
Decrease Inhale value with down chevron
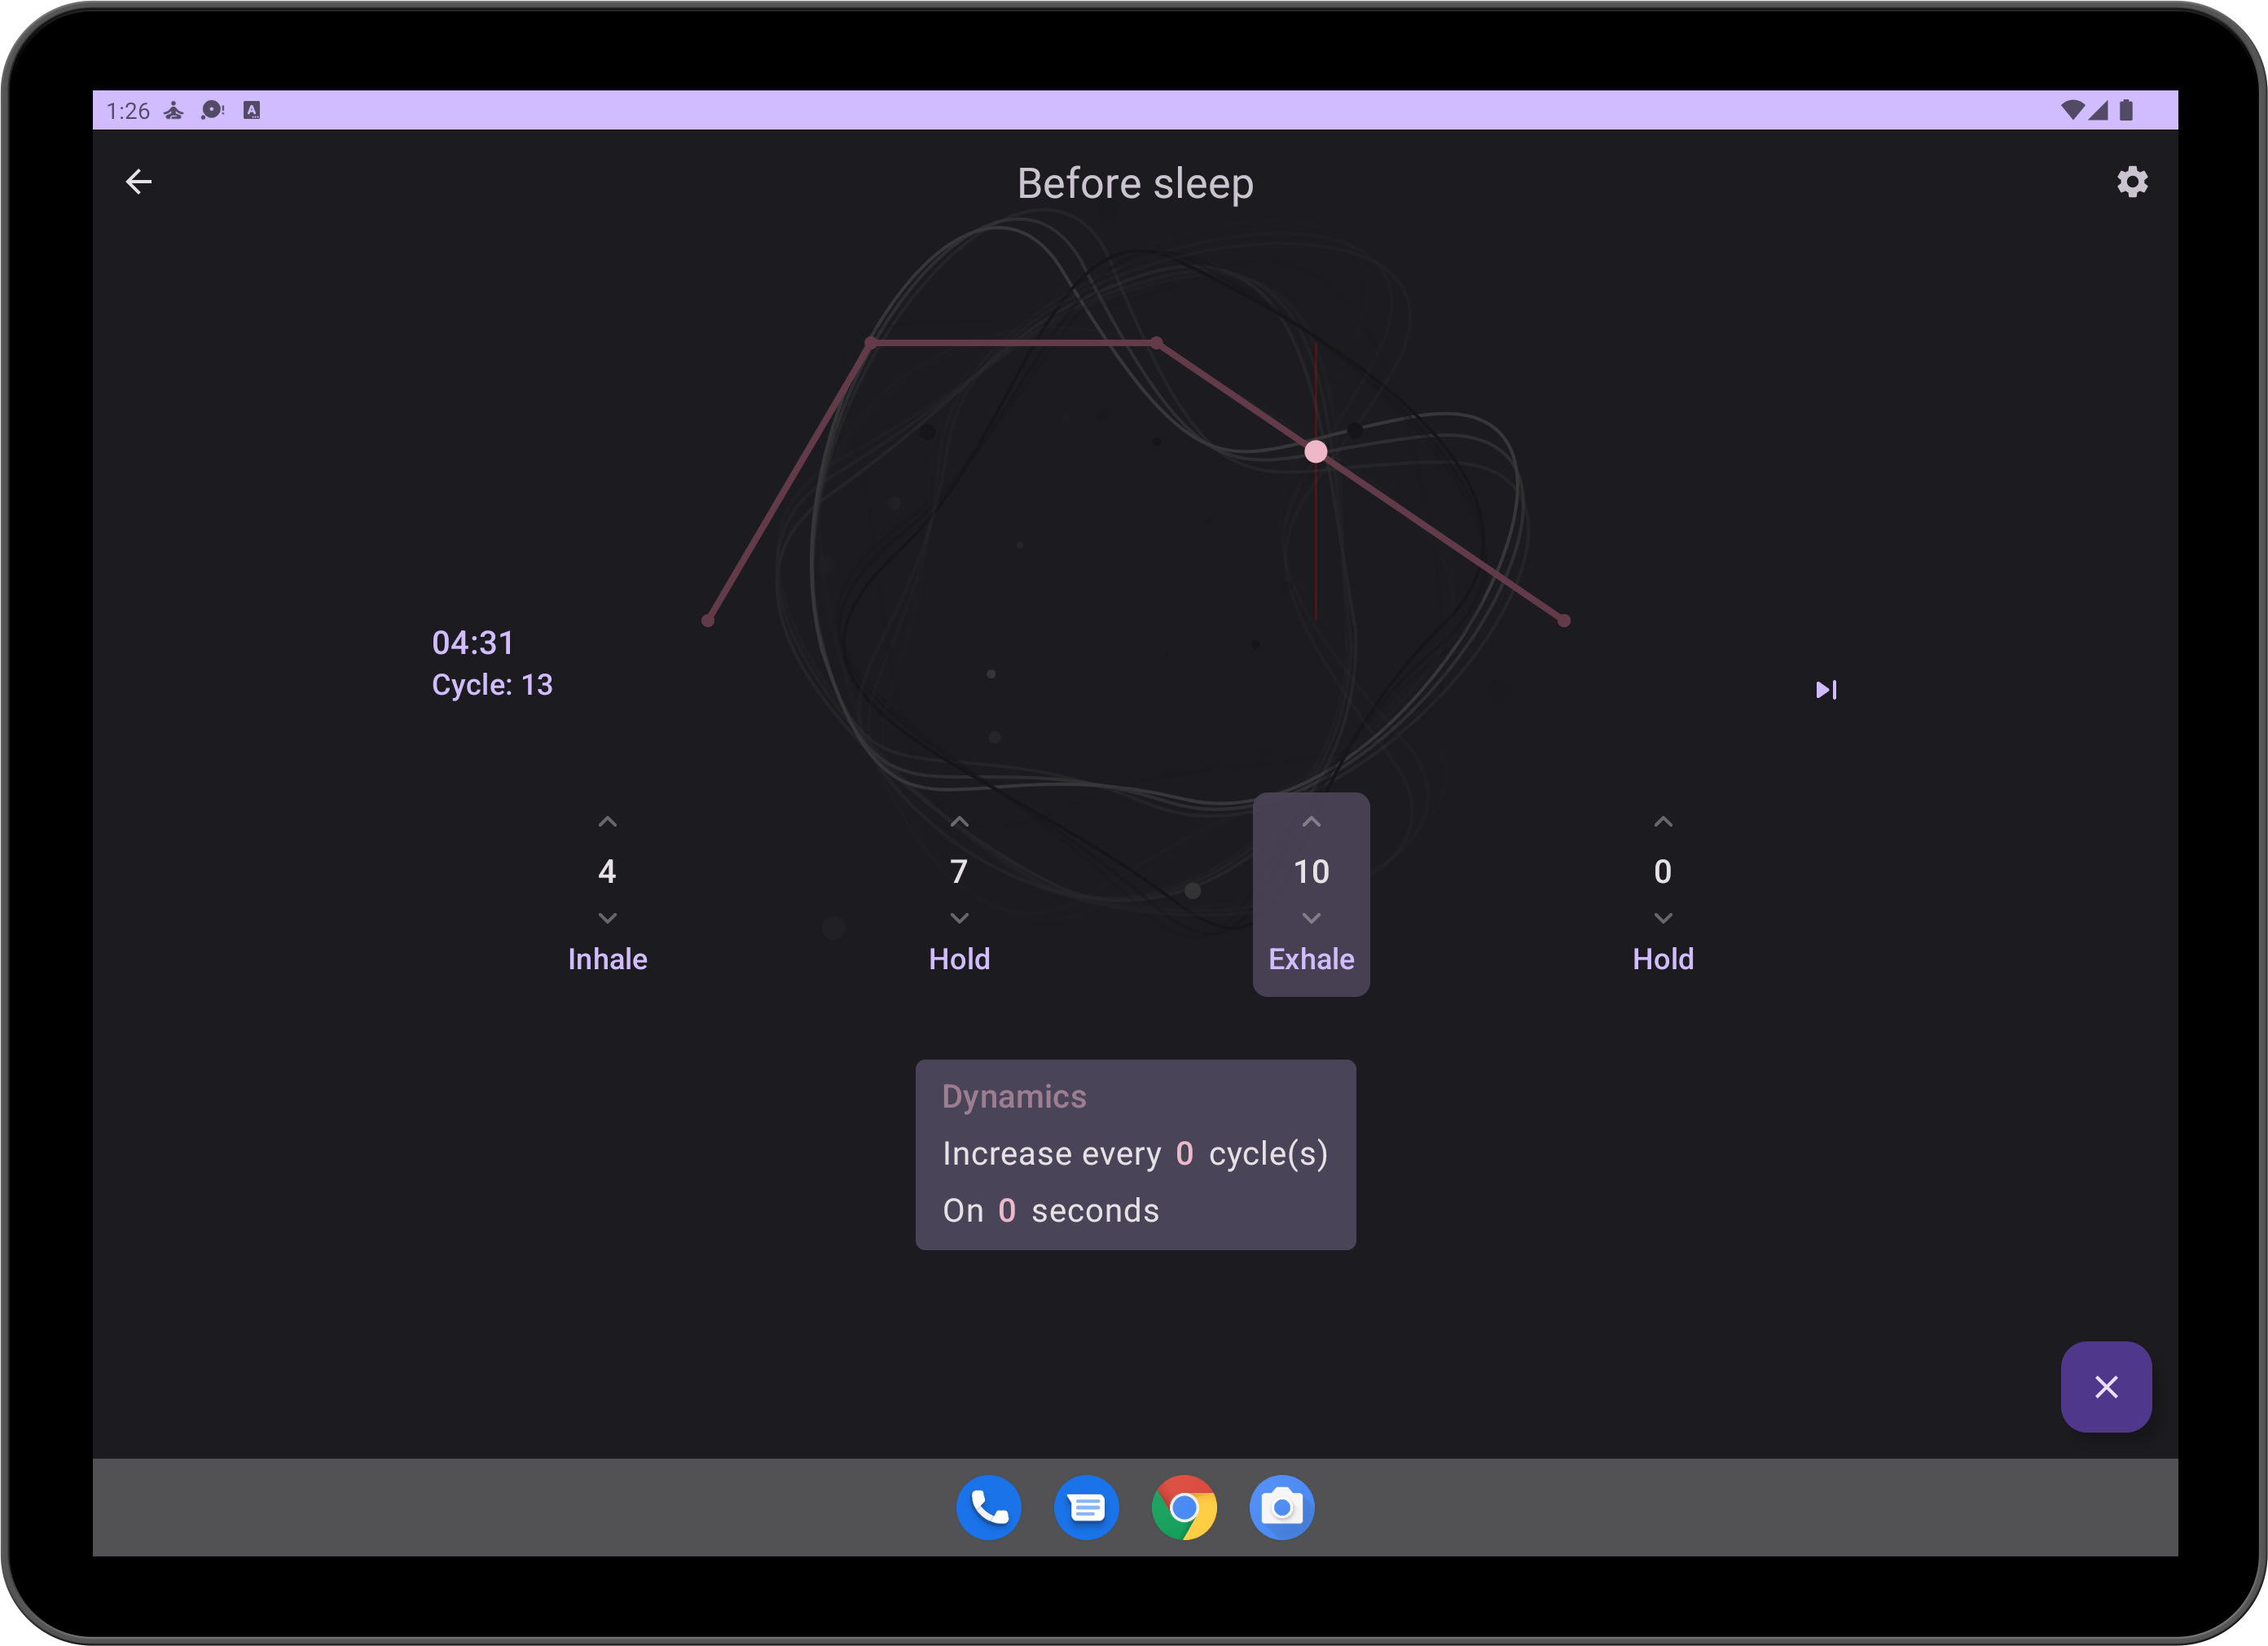(607, 917)
